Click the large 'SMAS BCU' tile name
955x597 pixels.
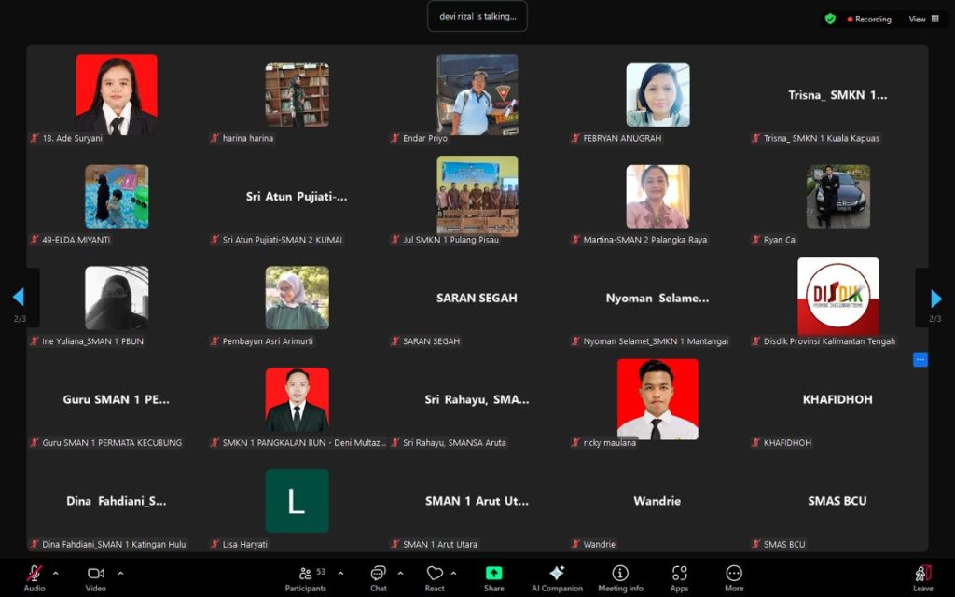point(837,501)
